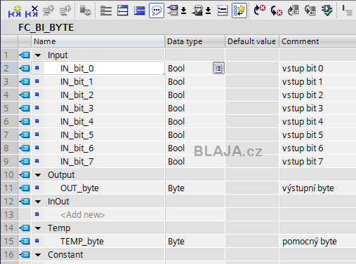Click Go to next error icon
This screenshot has height=264, width=356.
(x=259, y=11)
